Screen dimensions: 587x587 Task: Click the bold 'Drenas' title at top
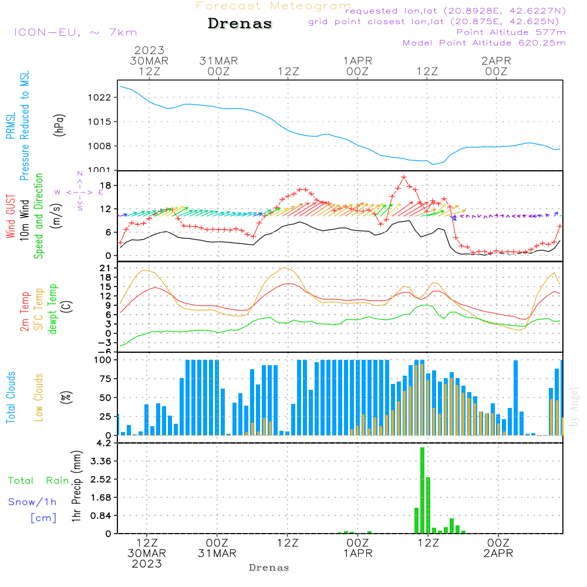coord(240,24)
